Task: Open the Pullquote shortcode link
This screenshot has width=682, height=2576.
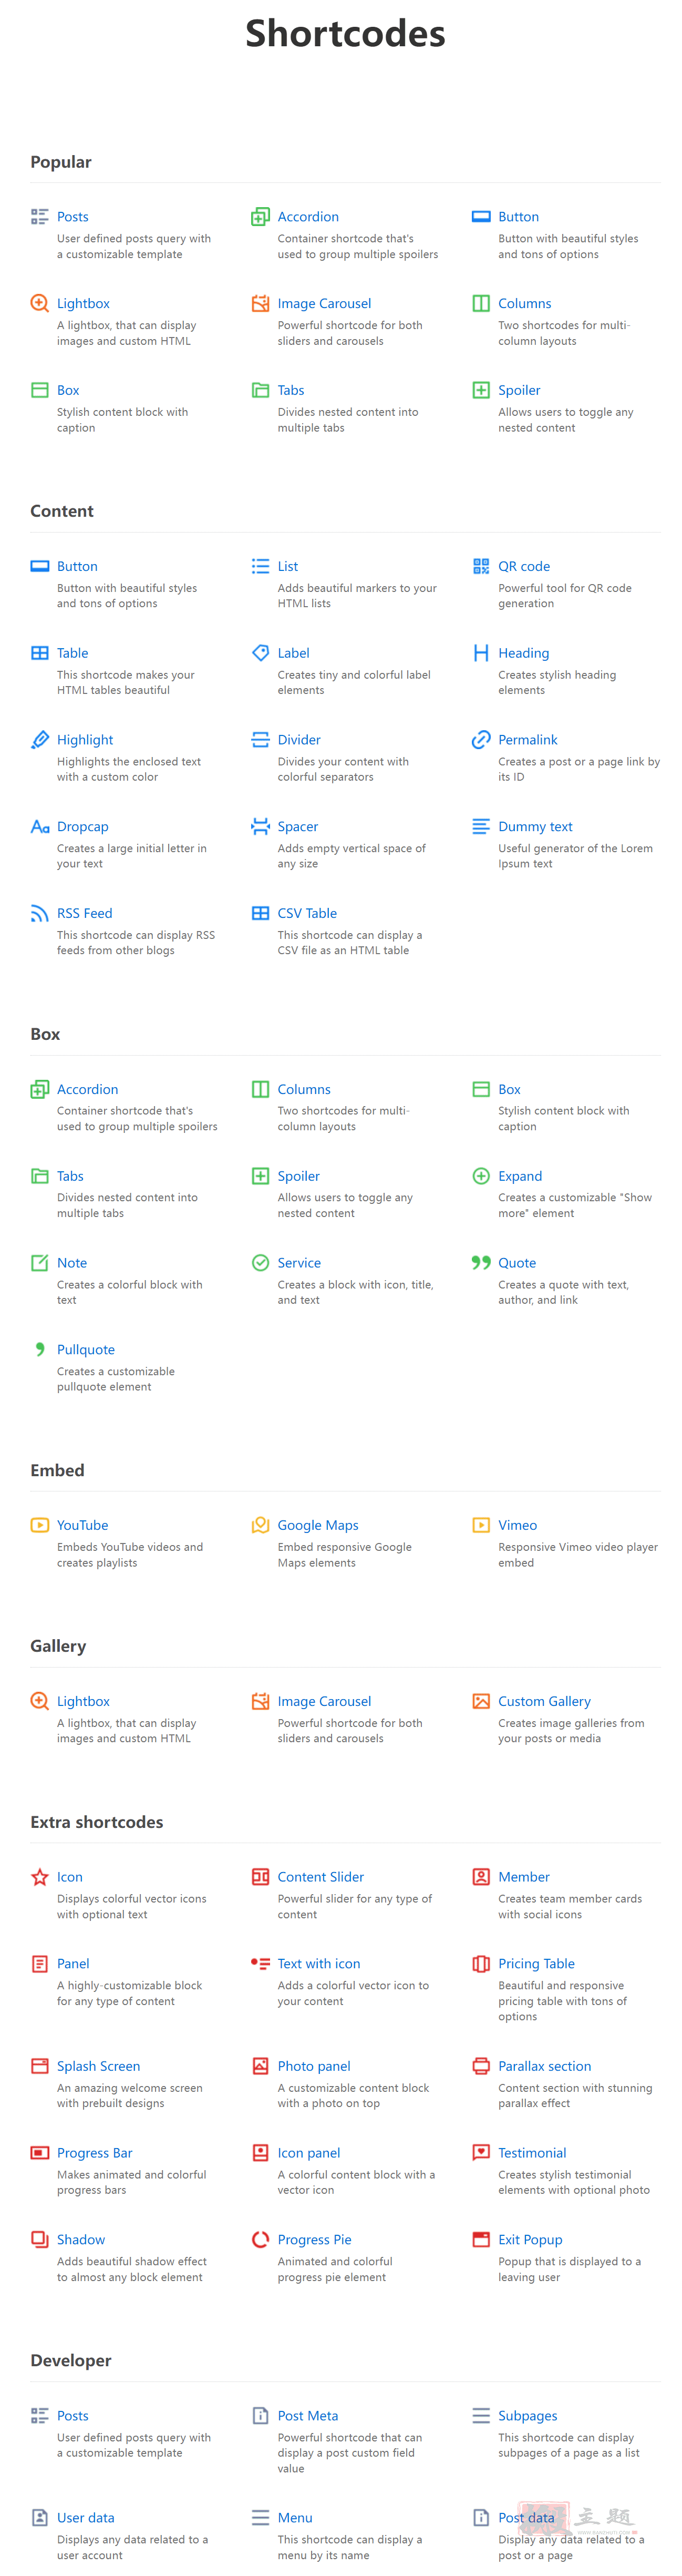Action: 85,1350
